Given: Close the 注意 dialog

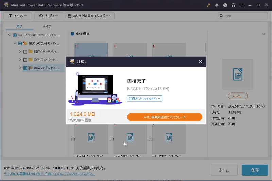Looking at the screenshot, I should click(201, 62).
